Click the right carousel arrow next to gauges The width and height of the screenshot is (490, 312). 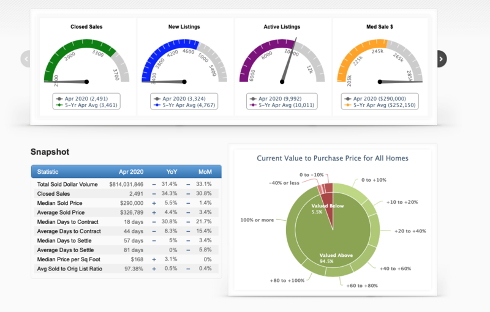click(x=442, y=59)
